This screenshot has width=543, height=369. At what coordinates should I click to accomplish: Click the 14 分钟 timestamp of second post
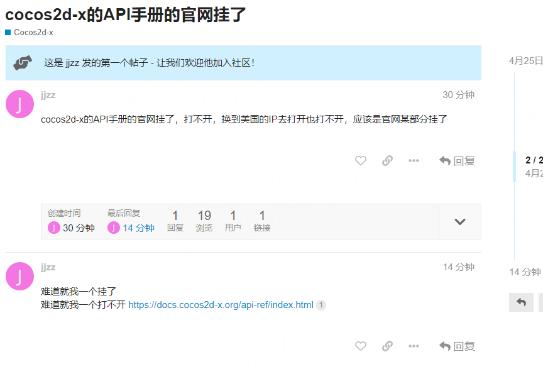click(459, 267)
